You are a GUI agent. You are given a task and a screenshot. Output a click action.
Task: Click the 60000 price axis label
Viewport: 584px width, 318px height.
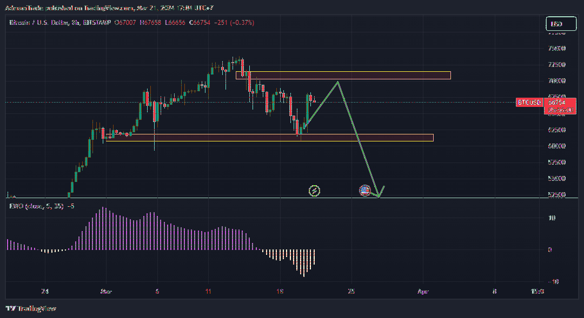coord(557,146)
